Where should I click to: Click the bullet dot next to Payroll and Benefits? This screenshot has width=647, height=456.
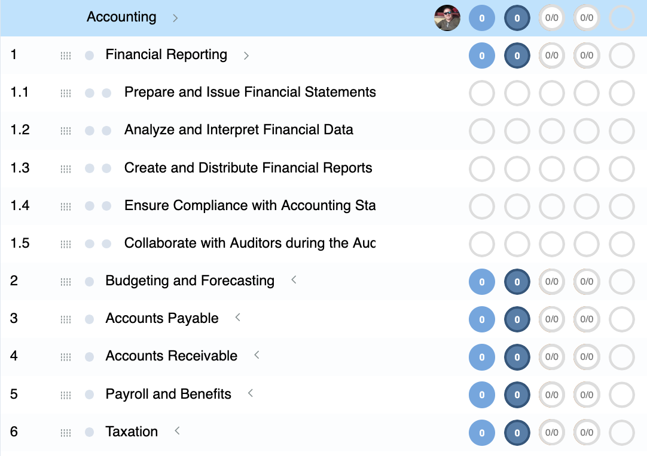[x=88, y=395]
